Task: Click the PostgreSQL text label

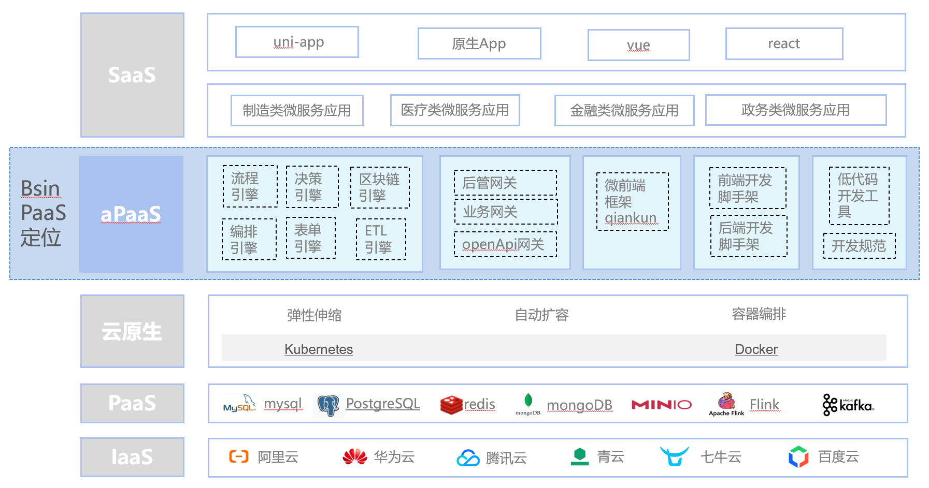Action: pyautogui.click(x=383, y=404)
